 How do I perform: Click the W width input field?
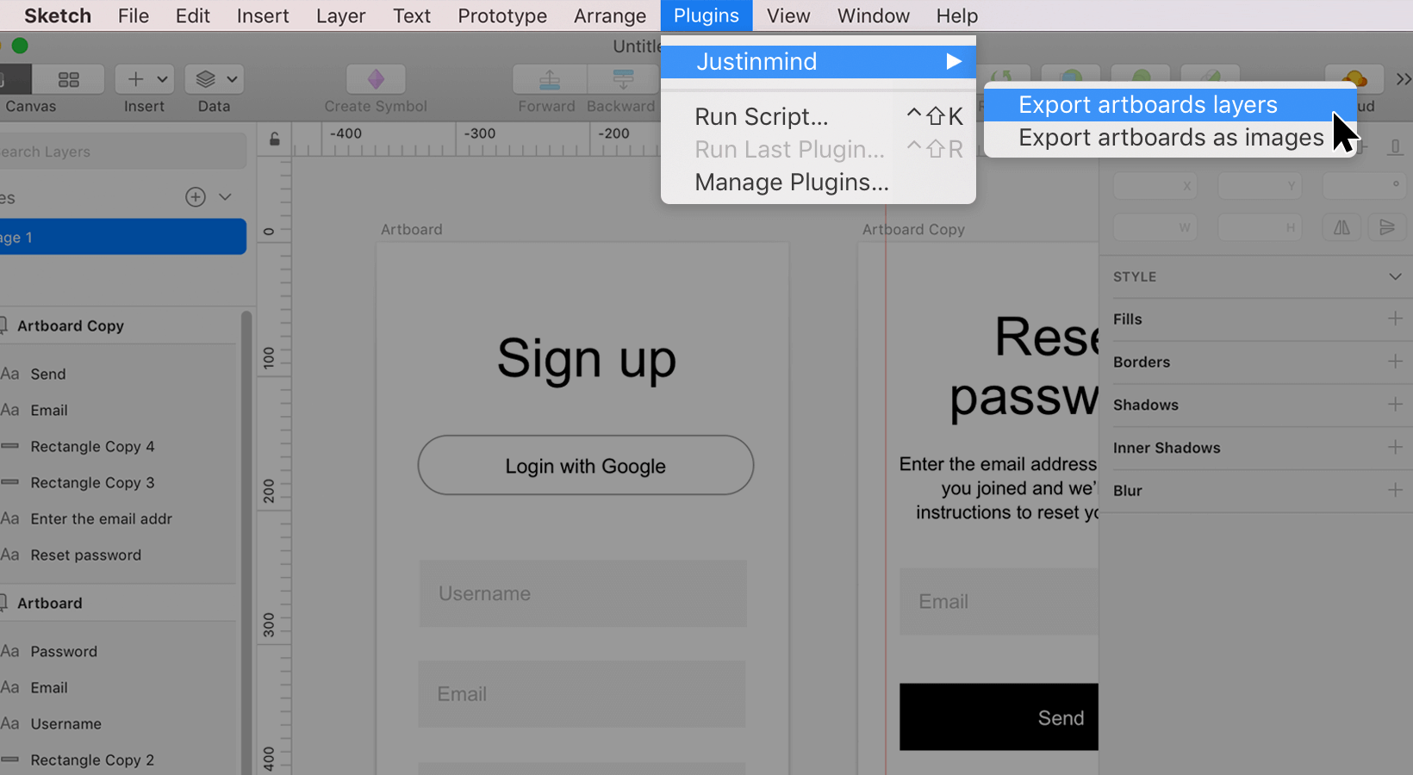pos(1155,227)
